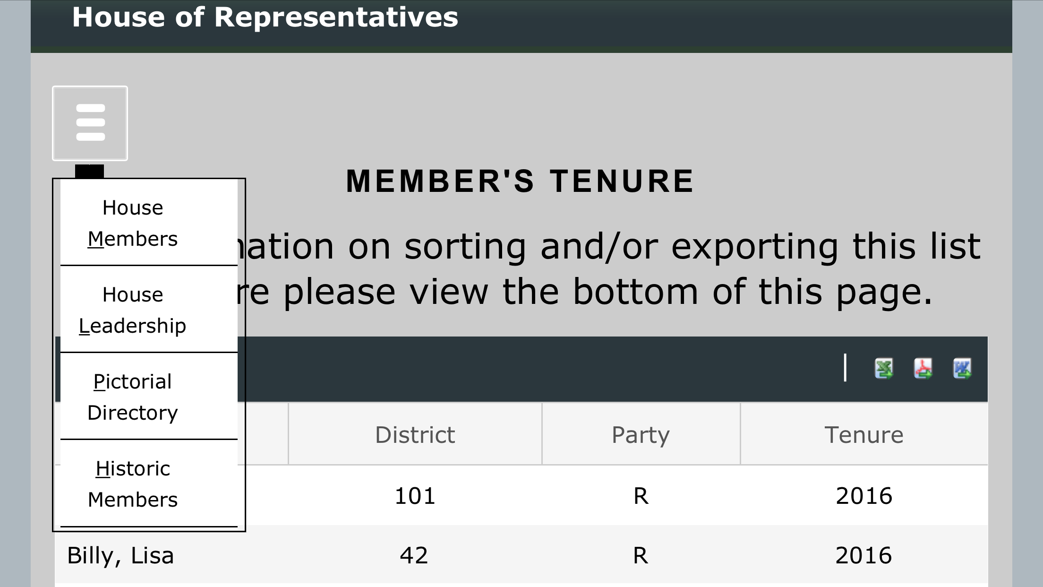Select tenure 2016 in district 101 row
This screenshot has height=587, width=1043.
(x=863, y=496)
